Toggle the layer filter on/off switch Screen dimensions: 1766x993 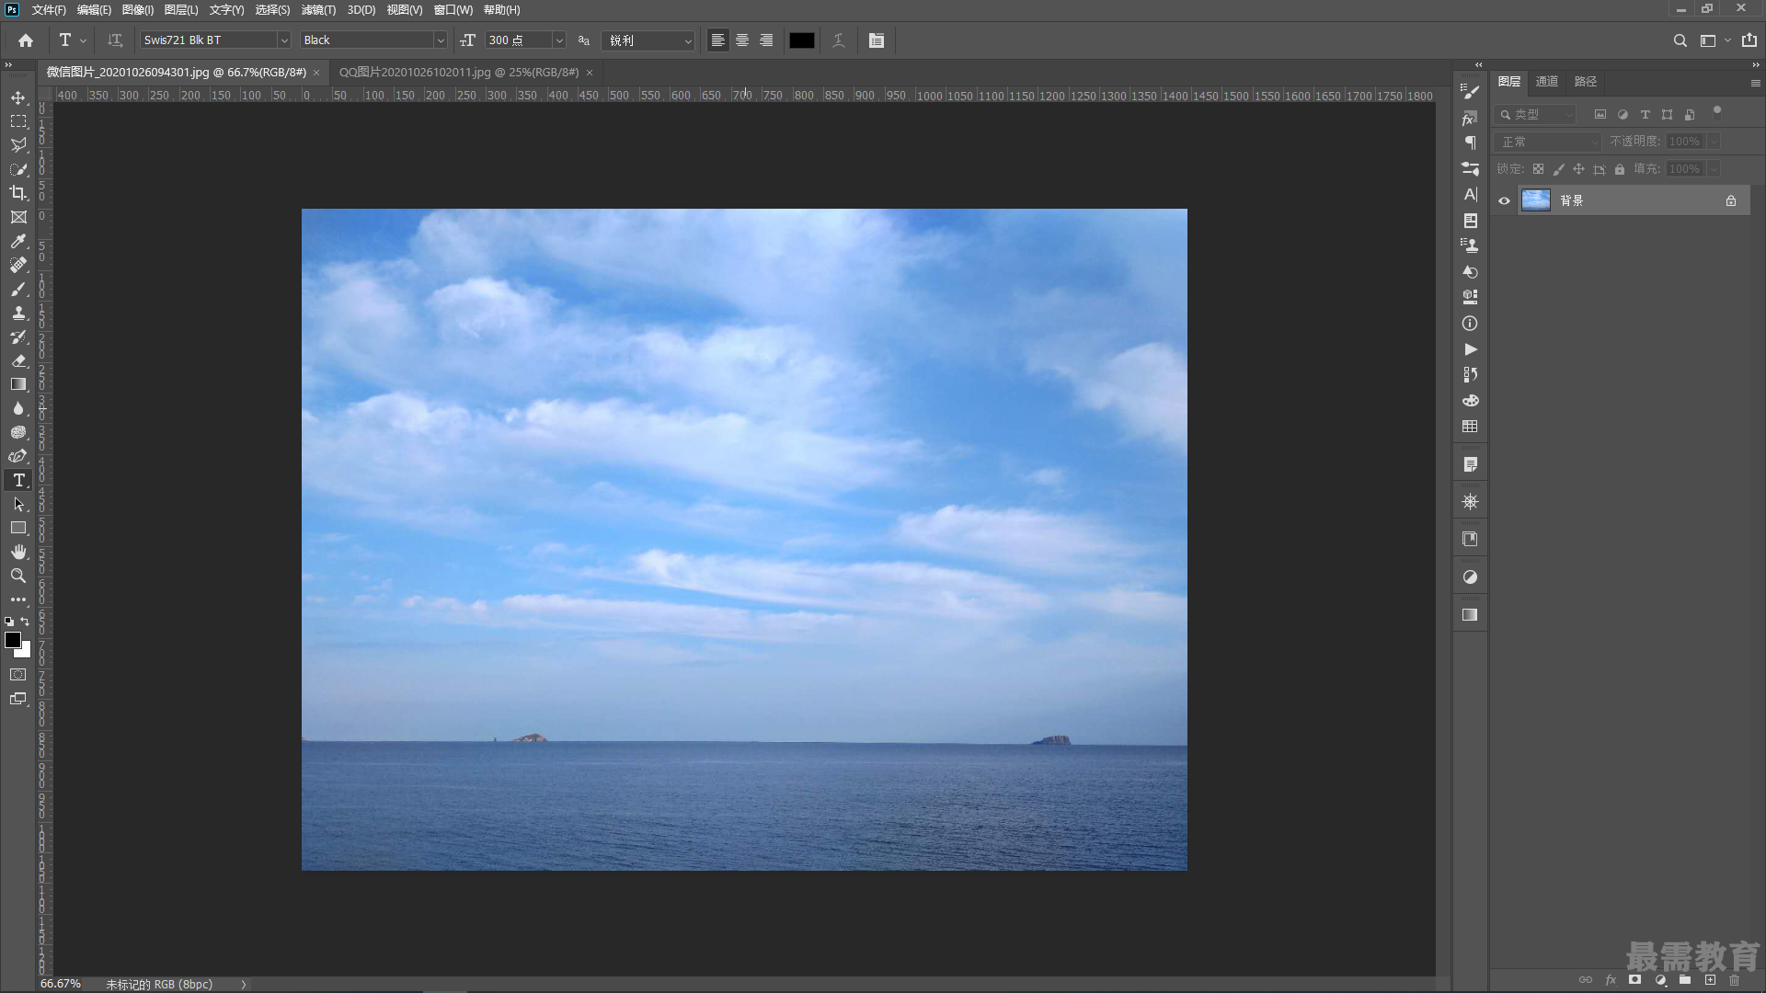pos(1716,112)
